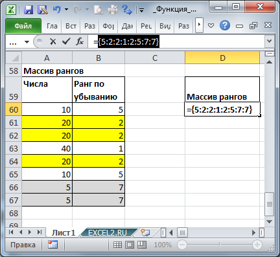
Task: Open Print Preview magnifier icon
Action: pyautogui.click(x=99, y=10)
